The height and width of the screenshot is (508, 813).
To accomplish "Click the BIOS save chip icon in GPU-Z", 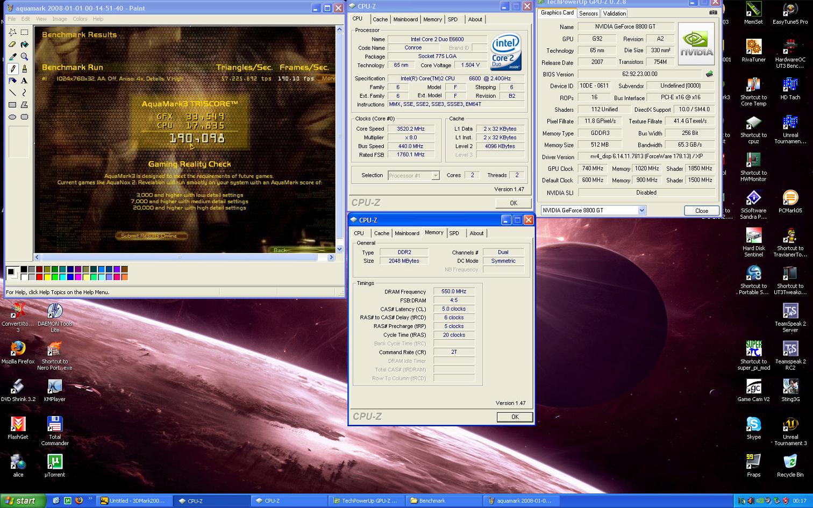I will (x=709, y=74).
